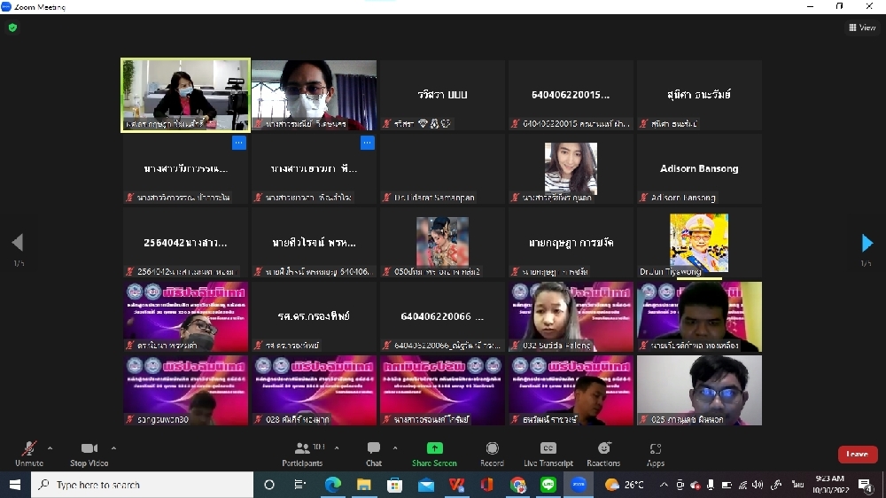Go to next gallery page arrow
The width and height of the screenshot is (886, 498).
[867, 243]
